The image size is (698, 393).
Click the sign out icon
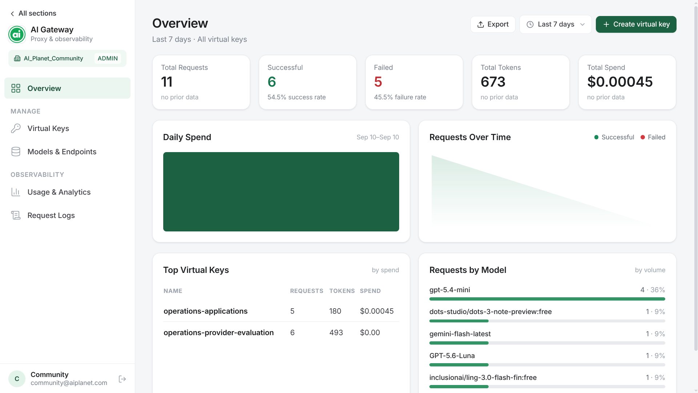tap(123, 379)
